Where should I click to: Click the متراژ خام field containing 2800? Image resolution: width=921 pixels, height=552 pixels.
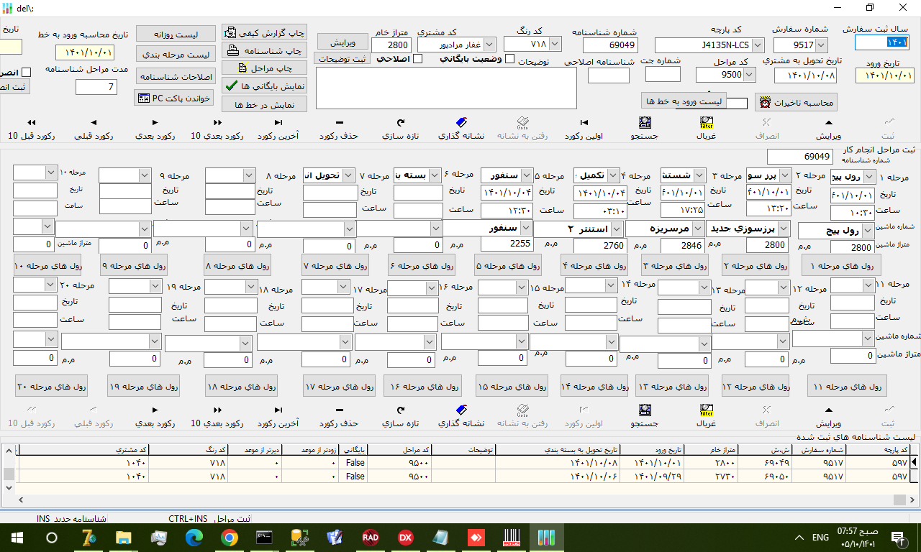tap(391, 45)
